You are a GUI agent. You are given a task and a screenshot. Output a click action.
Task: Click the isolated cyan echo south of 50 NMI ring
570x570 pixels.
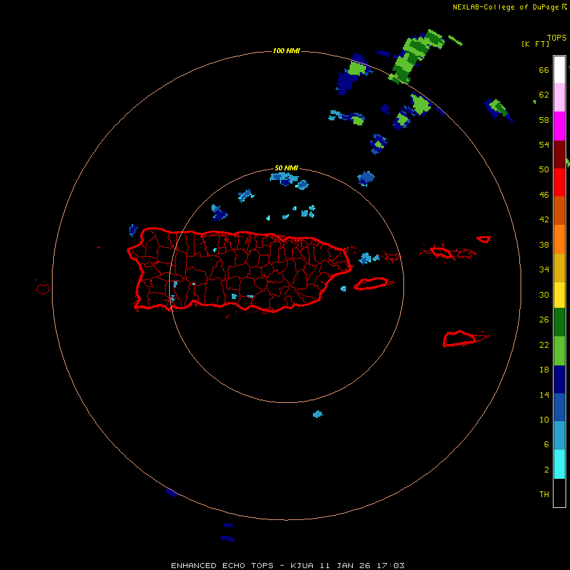(318, 414)
